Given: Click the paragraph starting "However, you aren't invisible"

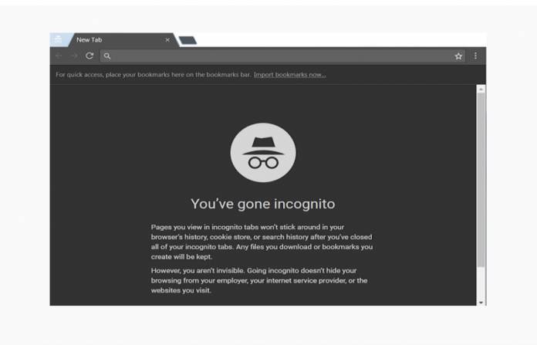Looking at the screenshot, I should pyautogui.click(x=259, y=280).
